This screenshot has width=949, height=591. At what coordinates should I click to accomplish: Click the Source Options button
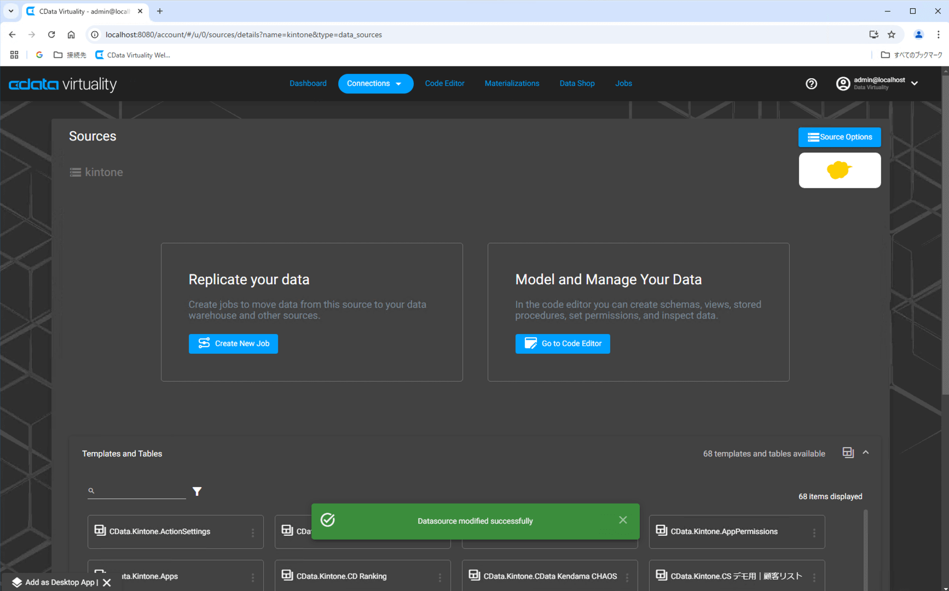coord(840,137)
